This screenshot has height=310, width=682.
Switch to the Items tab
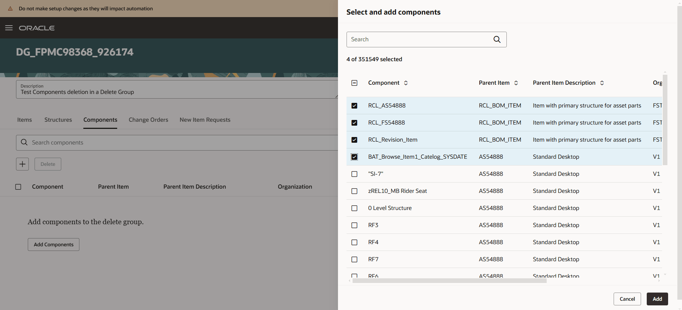point(25,120)
